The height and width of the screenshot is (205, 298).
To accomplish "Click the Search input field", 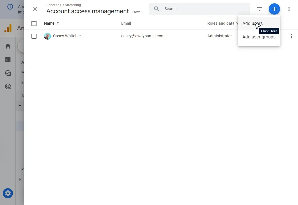I will (197, 9).
